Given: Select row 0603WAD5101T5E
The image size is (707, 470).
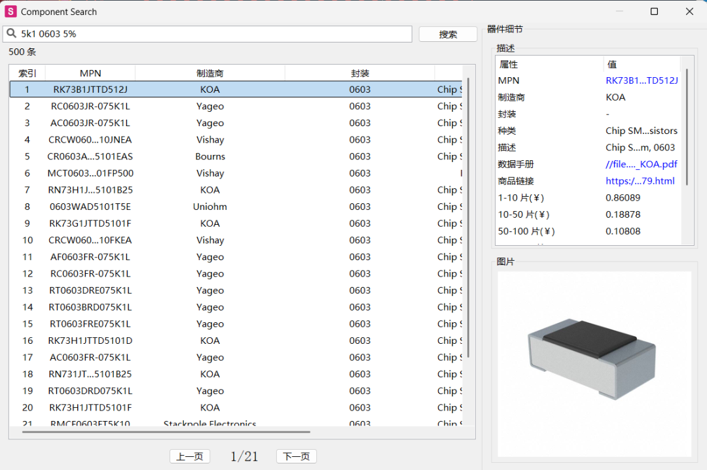Looking at the screenshot, I should click(236, 207).
